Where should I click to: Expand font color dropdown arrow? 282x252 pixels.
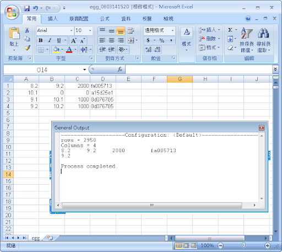click(75, 50)
